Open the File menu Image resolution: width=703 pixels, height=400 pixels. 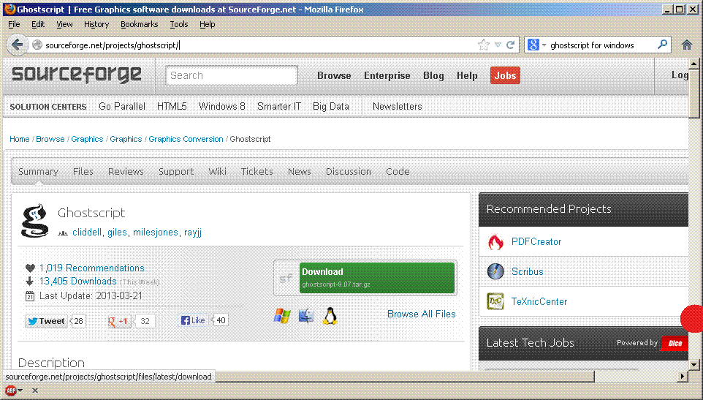(x=15, y=24)
